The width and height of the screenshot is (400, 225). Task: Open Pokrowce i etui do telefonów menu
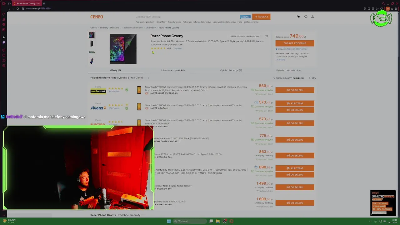(197, 22)
